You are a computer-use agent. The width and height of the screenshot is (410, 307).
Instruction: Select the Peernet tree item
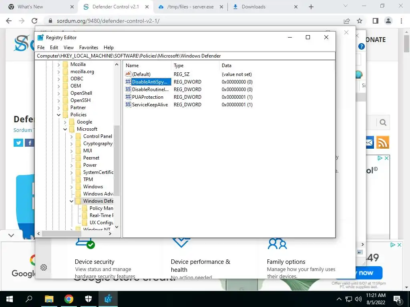91,158
